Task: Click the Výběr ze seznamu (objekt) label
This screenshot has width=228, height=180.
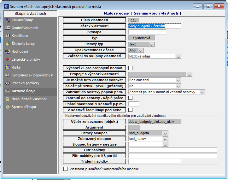Action: pos(94,122)
